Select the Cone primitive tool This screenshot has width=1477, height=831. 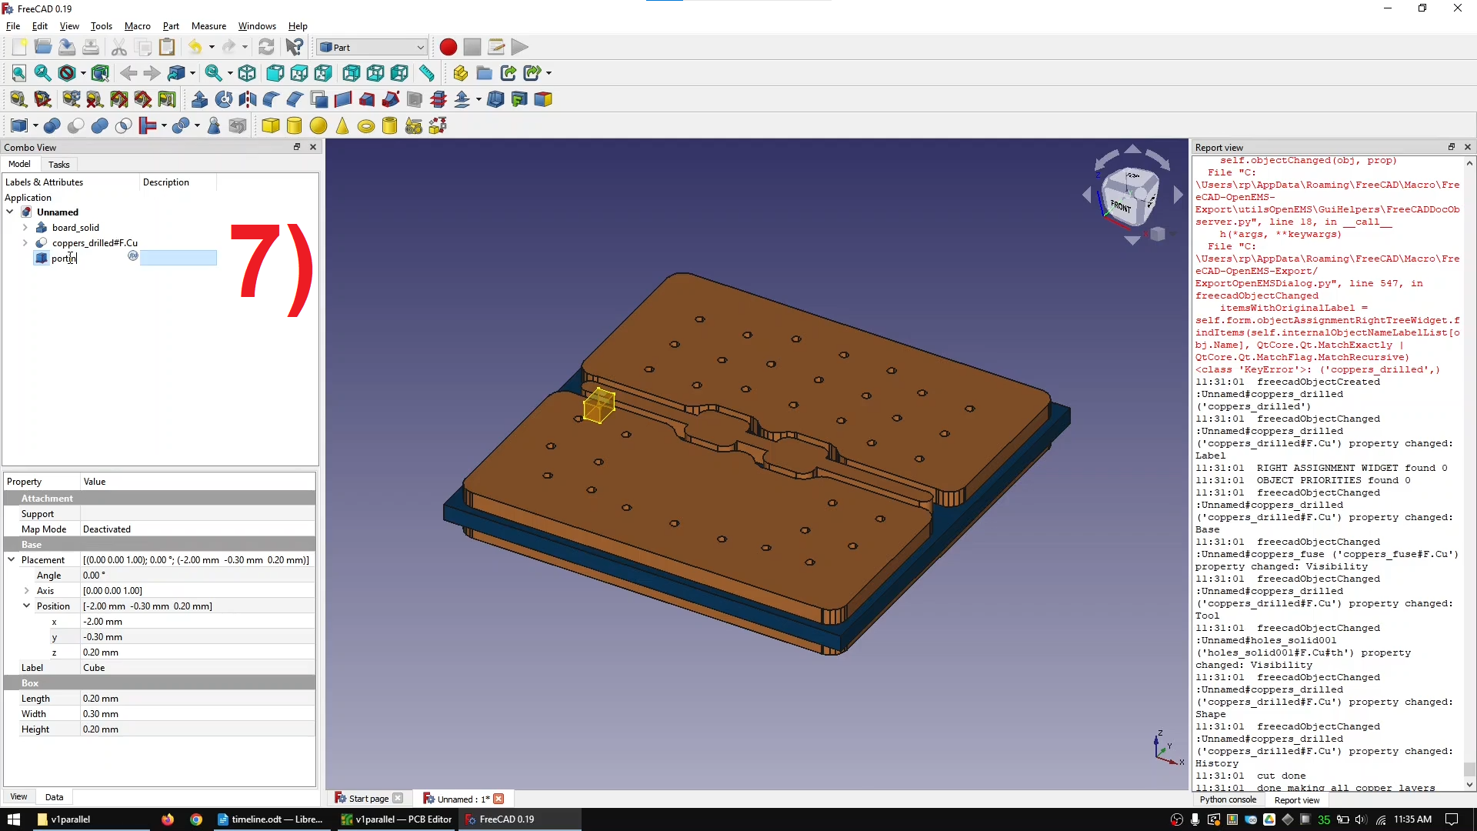342,125
